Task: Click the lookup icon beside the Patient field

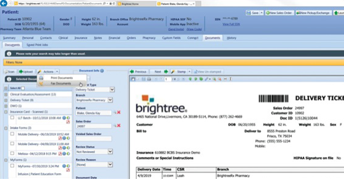Action: pyautogui.click(x=115, y=113)
